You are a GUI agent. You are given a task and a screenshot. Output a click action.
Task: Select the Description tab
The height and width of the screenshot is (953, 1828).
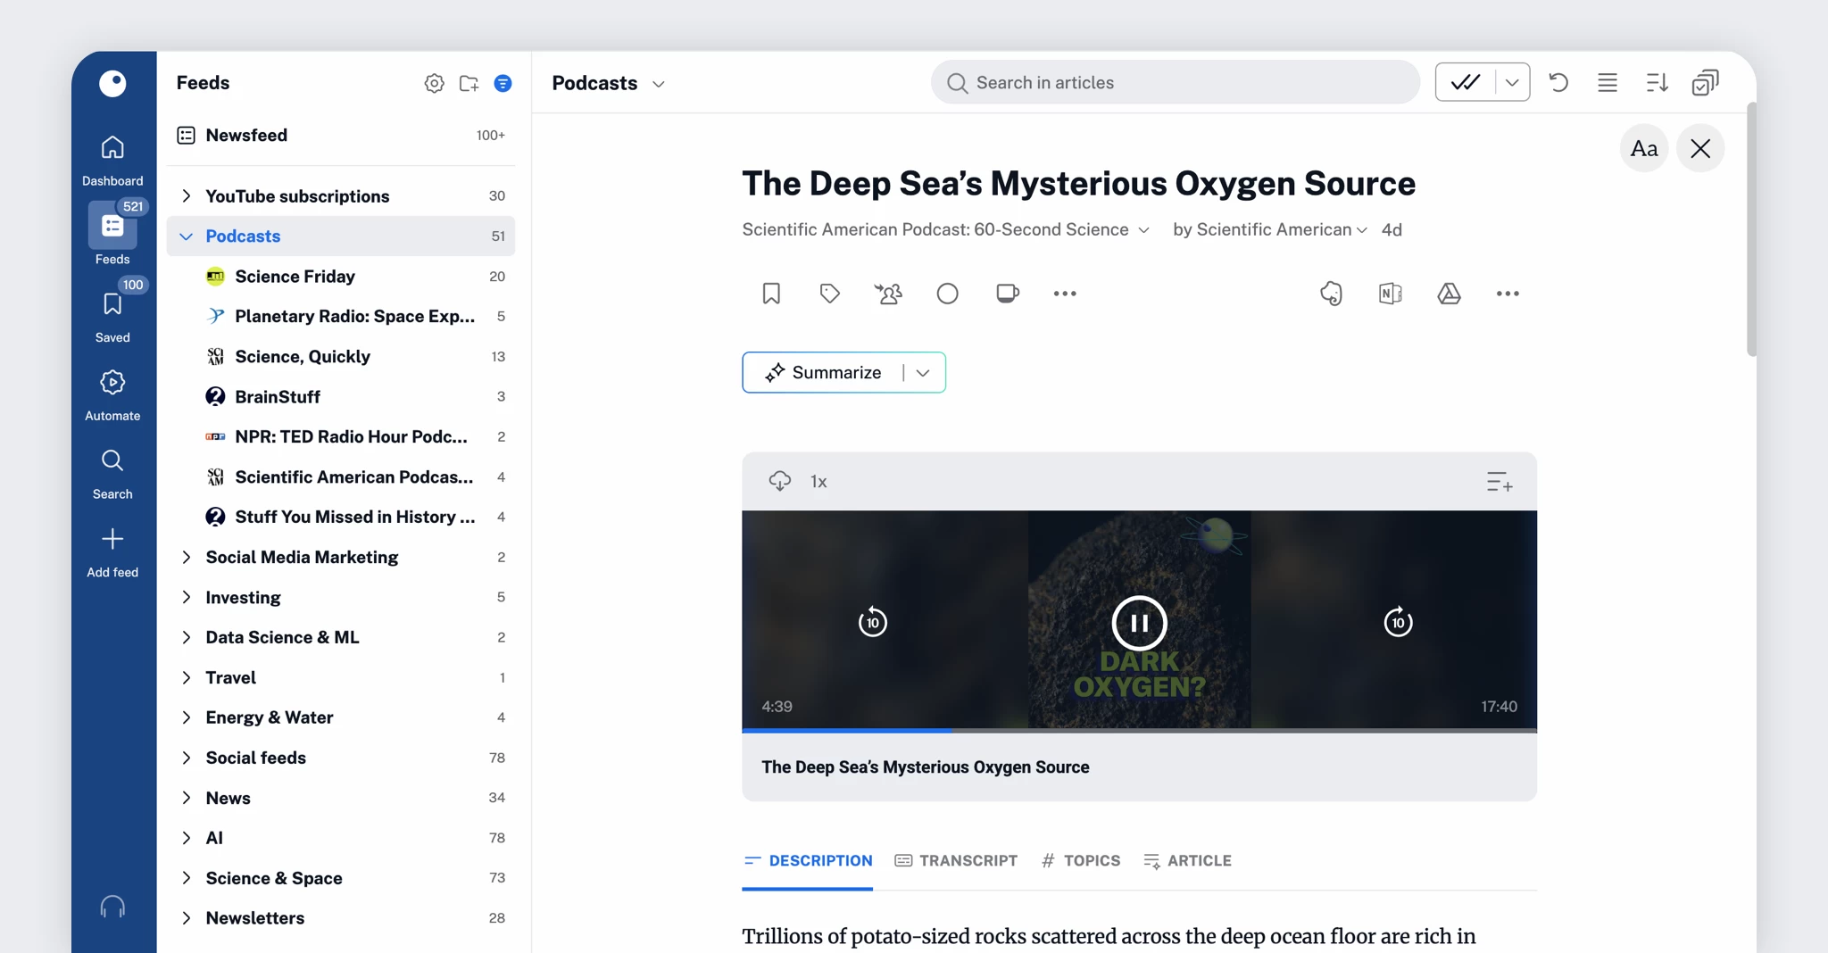808,860
